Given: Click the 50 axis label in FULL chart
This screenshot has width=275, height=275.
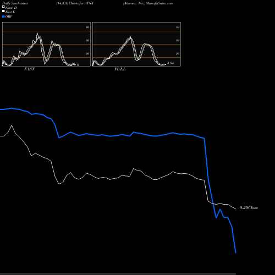Looking at the screenshot, I should (178, 40).
